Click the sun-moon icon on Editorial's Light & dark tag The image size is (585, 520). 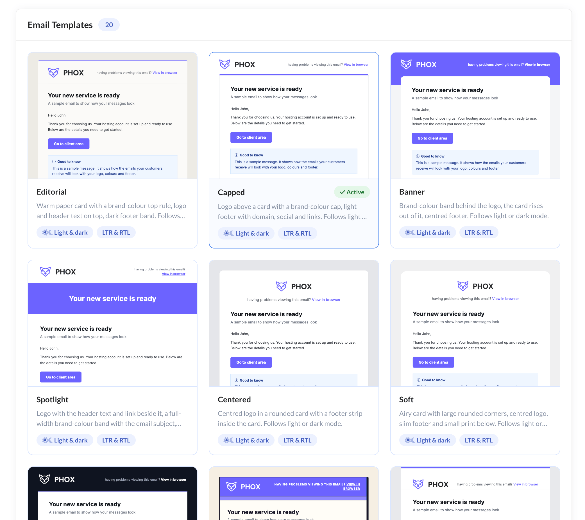pyautogui.click(x=47, y=232)
